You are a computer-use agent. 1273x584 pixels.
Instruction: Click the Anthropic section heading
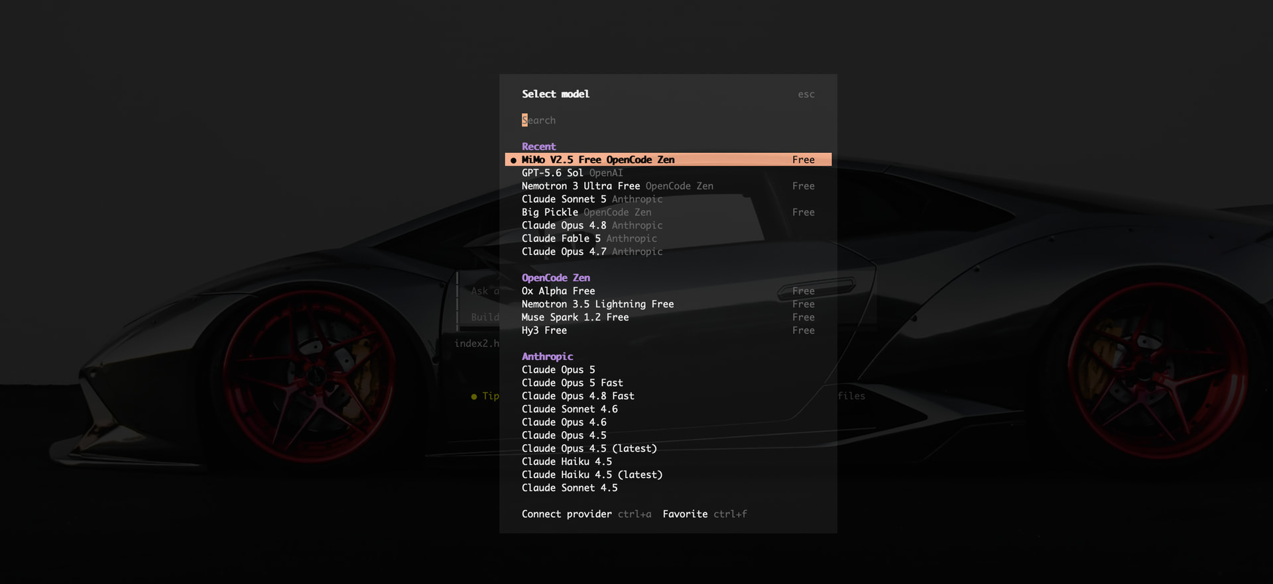tap(547, 357)
